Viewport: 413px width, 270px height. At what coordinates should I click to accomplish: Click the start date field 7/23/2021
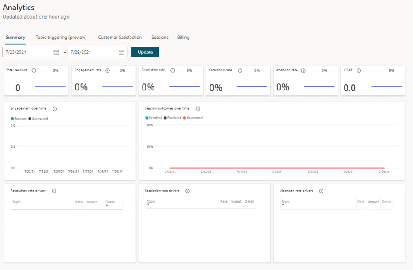click(27, 52)
